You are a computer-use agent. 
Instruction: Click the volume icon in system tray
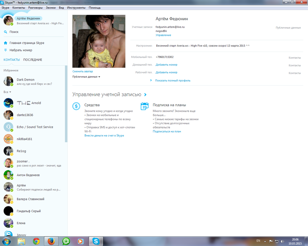[282, 241]
